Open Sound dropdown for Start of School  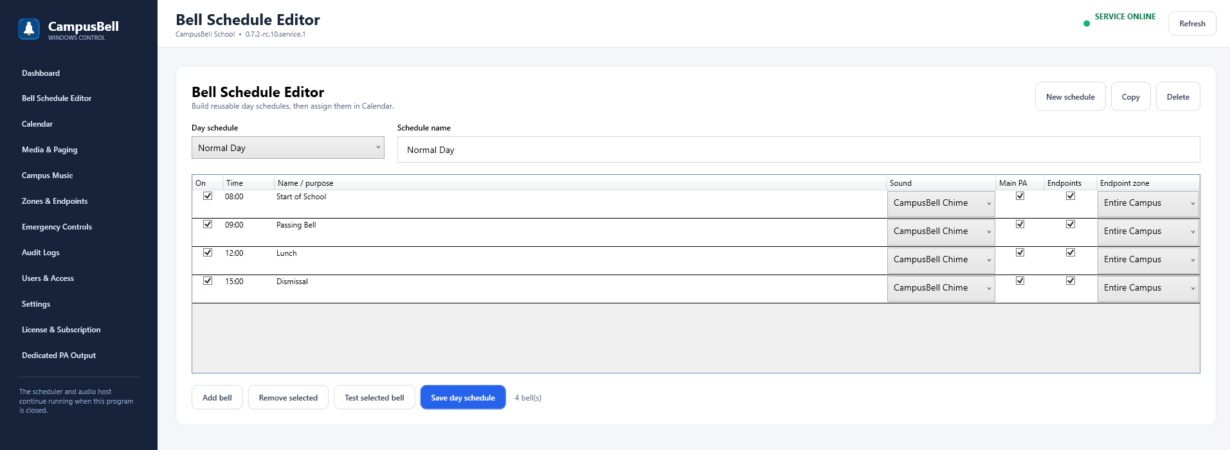941,203
